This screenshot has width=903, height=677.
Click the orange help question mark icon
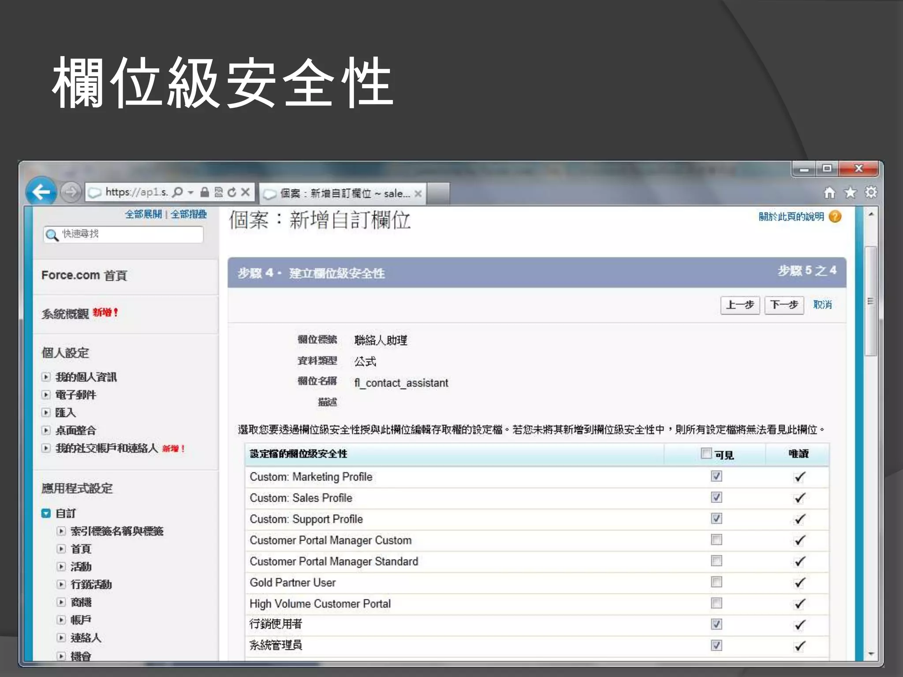835,216
